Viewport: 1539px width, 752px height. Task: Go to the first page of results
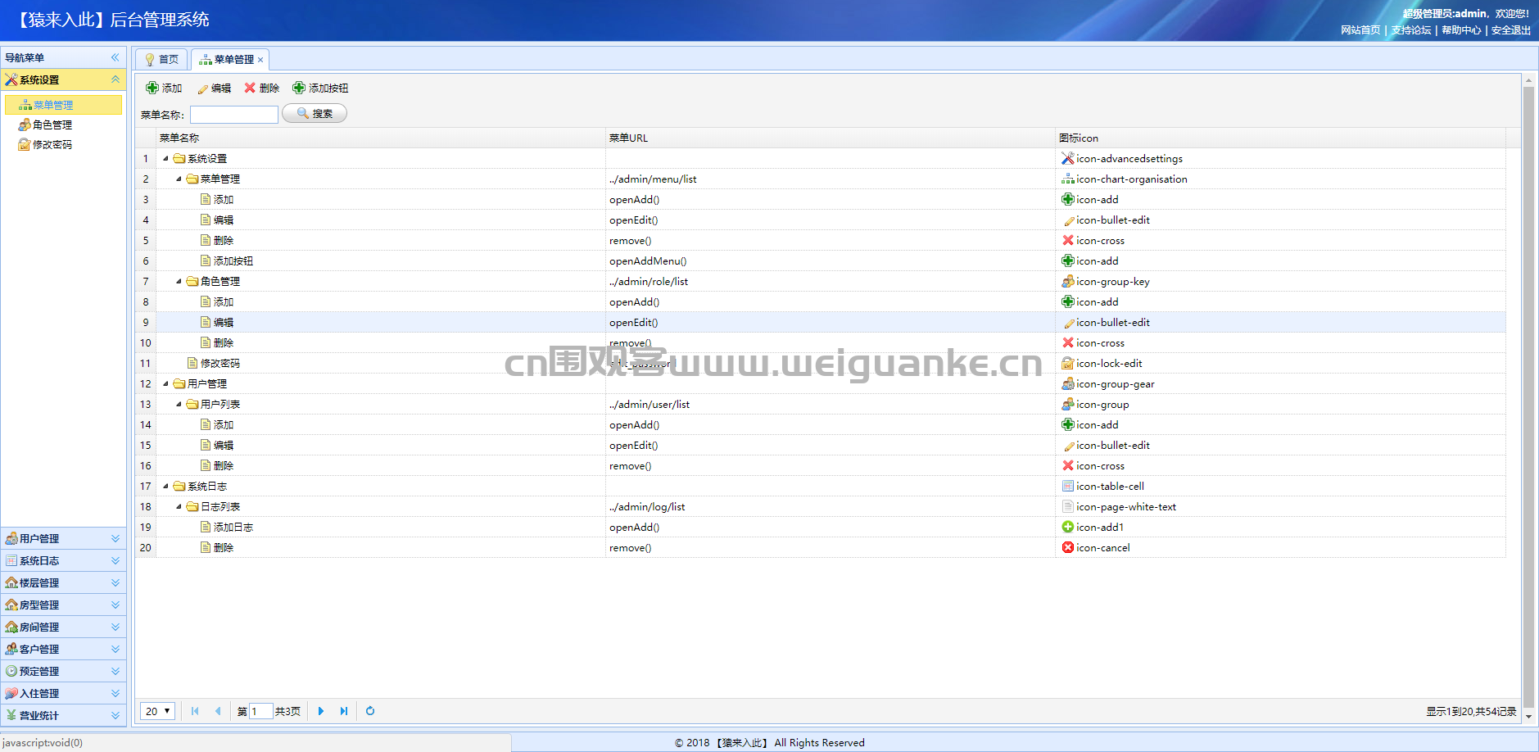pyautogui.click(x=195, y=711)
